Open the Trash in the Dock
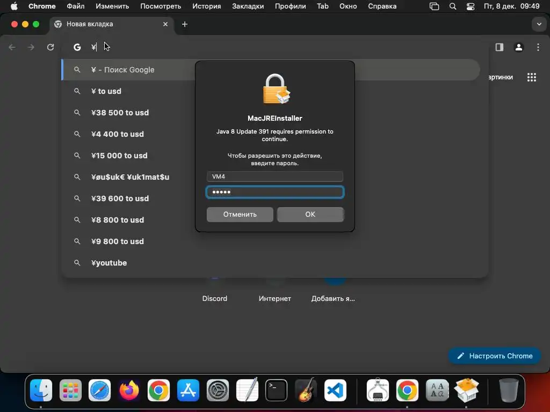 click(509, 391)
